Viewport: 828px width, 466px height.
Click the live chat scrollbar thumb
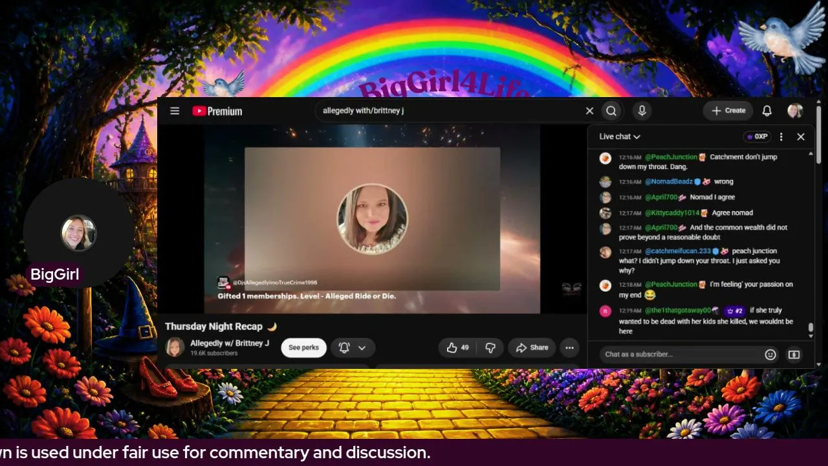coord(811,327)
